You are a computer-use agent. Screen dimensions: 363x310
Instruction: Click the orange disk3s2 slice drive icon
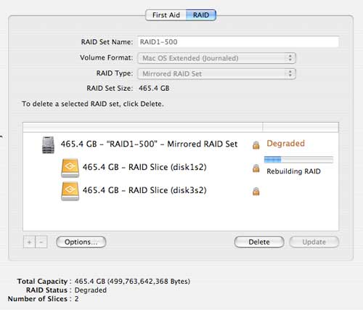point(70,191)
